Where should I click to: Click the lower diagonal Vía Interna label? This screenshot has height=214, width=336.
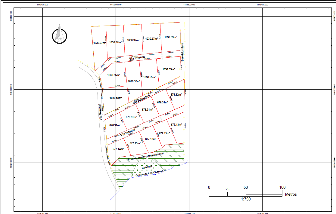pos(128,133)
